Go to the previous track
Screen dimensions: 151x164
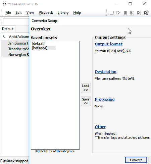click(x=132, y=13)
